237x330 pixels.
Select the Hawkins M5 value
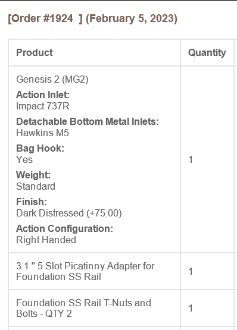coord(43,133)
